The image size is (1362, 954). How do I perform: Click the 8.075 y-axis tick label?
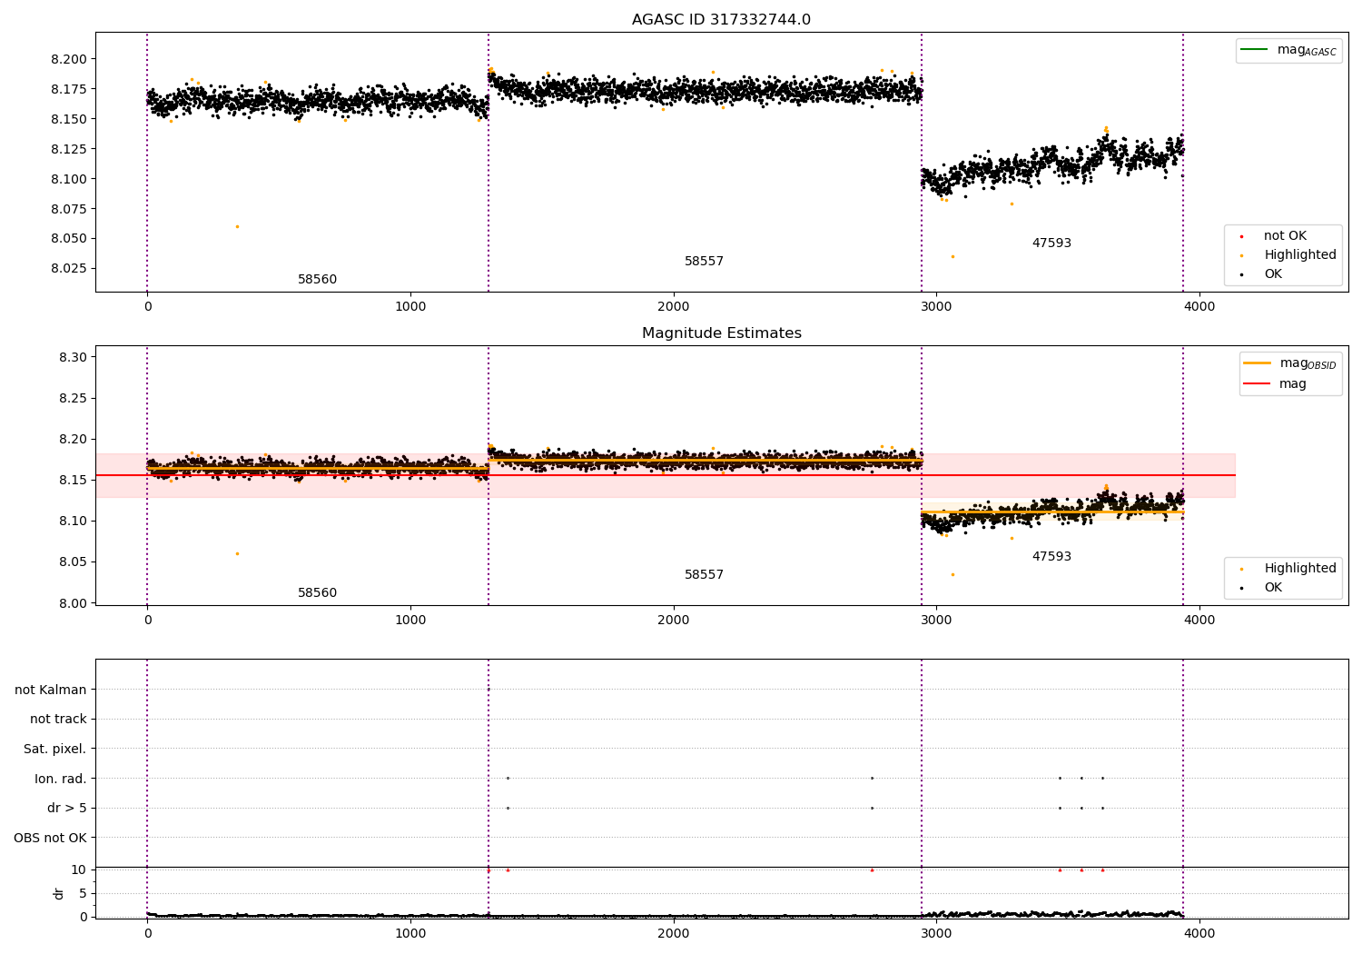coord(68,209)
